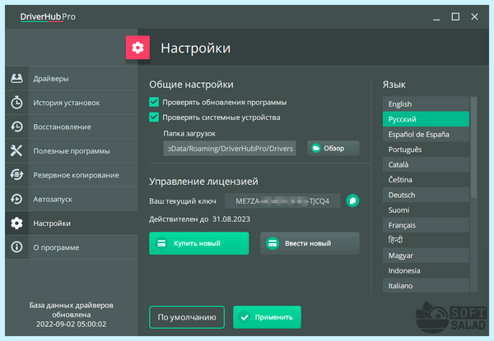494x341 pixels.
Task: Select Suomi language
Action: 426,210
